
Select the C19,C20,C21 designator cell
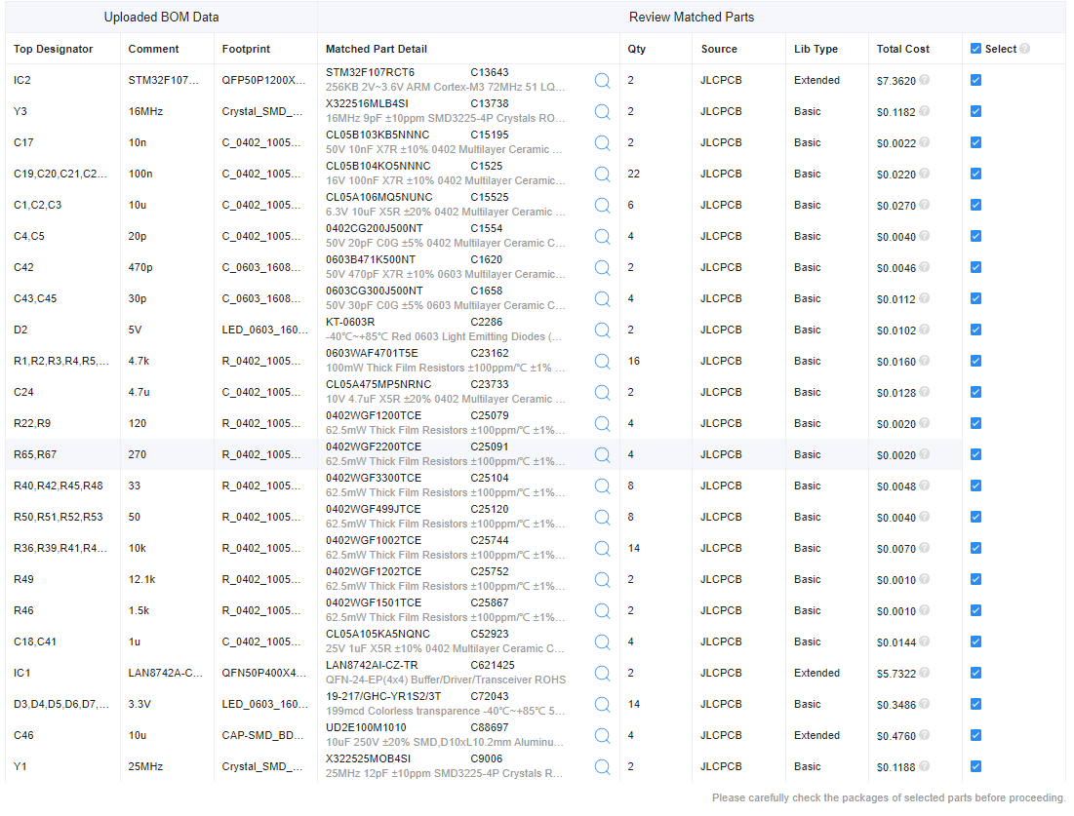coord(60,174)
